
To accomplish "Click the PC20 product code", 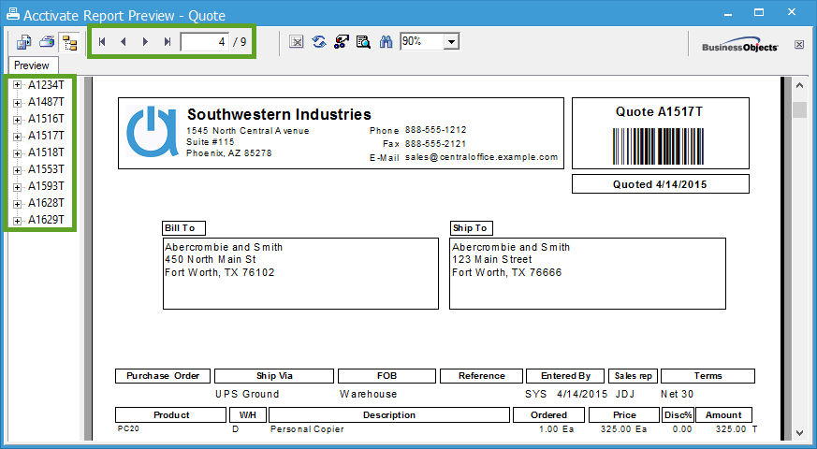I will point(128,428).
